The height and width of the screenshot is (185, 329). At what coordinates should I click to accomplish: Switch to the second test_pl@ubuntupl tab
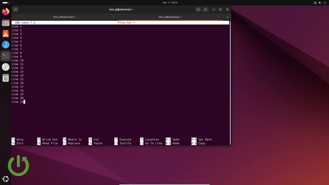170,17
